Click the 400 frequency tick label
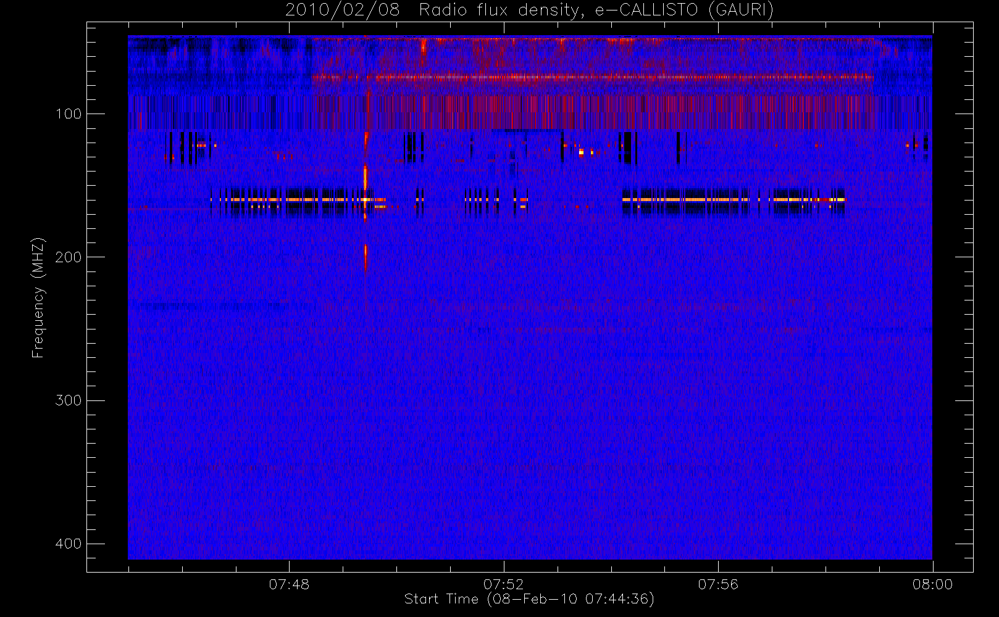Screen dimensions: 999x617 68,544
